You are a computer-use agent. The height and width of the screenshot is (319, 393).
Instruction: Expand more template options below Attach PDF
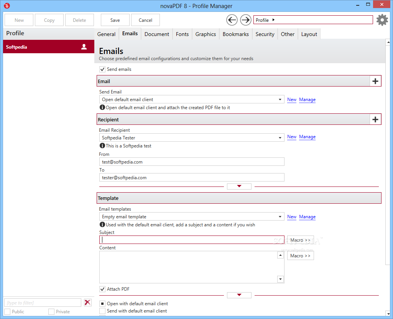coord(239,295)
